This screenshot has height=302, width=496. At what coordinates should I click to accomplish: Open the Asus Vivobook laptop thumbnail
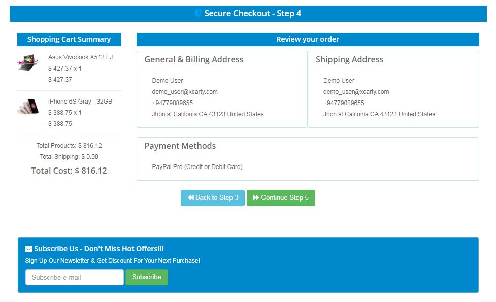point(28,62)
